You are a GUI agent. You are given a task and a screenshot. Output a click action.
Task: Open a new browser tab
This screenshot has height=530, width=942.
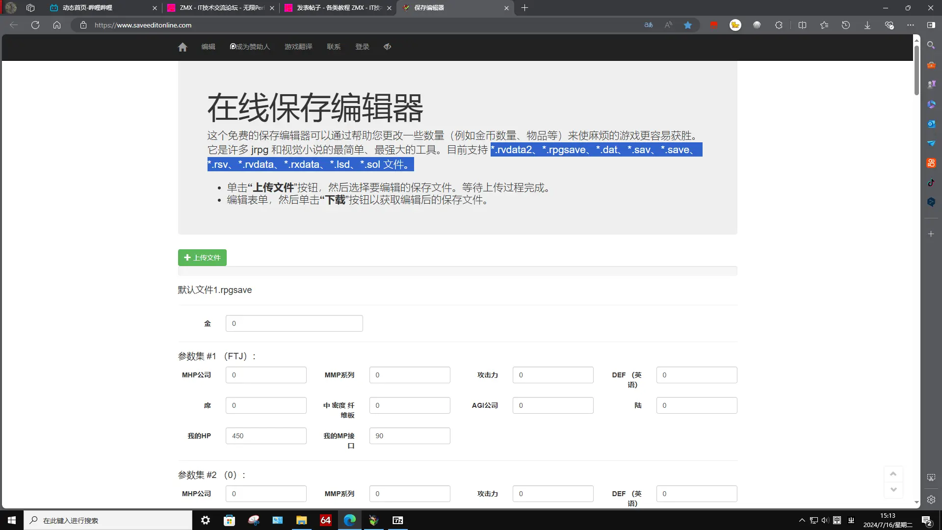[x=524, y=8]
